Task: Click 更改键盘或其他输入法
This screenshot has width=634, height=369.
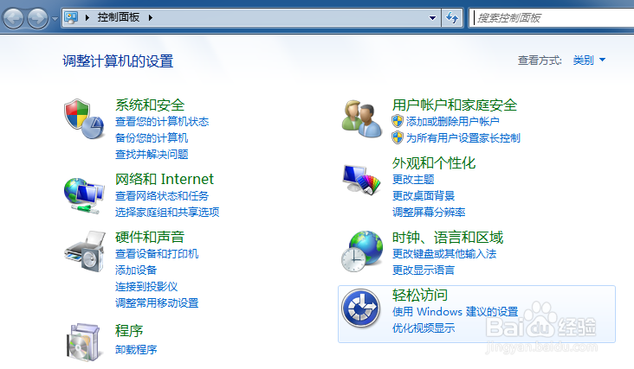Action: click(x=444, y=254)
